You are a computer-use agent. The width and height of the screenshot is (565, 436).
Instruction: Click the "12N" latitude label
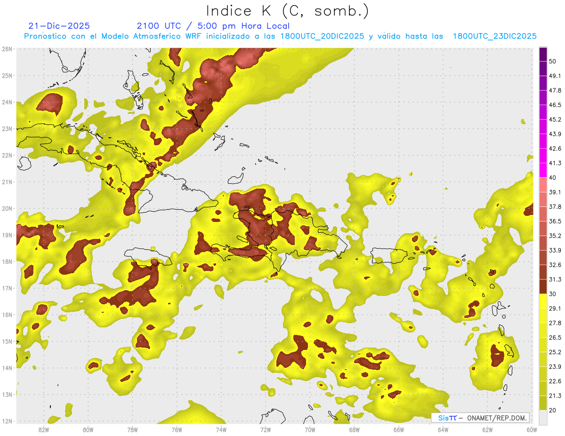[x=7, y=421]
